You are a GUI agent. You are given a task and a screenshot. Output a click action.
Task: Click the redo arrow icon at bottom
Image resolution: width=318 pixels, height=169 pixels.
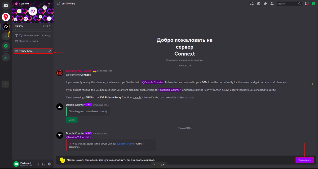163,165
